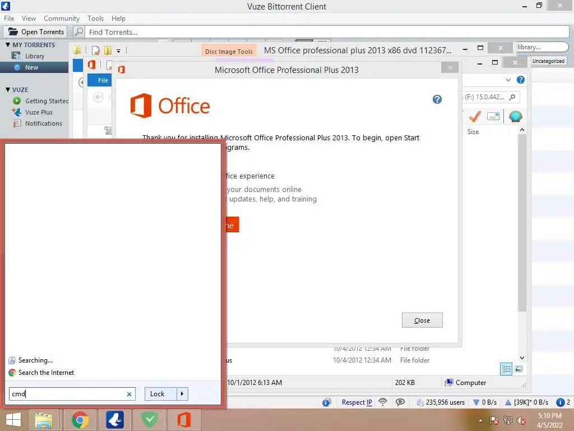Switch to Vuze from taskbar icon
The width and height of the screenshot is (574, 431).
(x=114, y=420)
